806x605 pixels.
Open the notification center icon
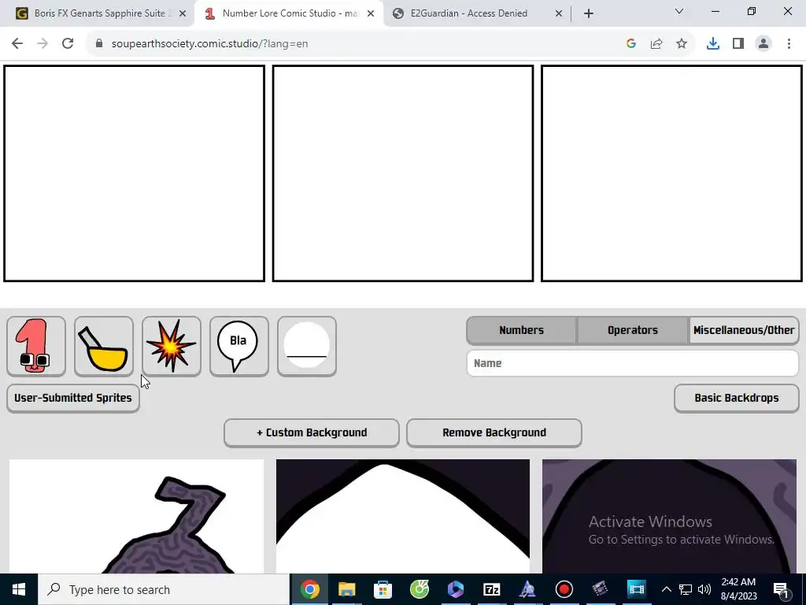click(782, 589)
